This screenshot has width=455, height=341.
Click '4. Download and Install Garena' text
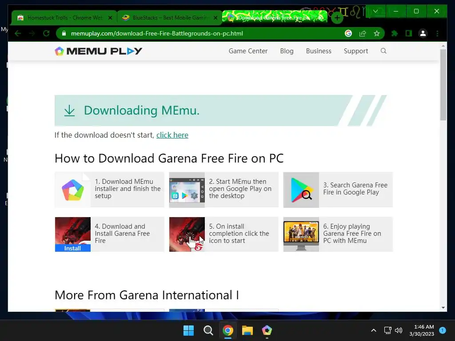pyautogui.click(x=122, y=234)
